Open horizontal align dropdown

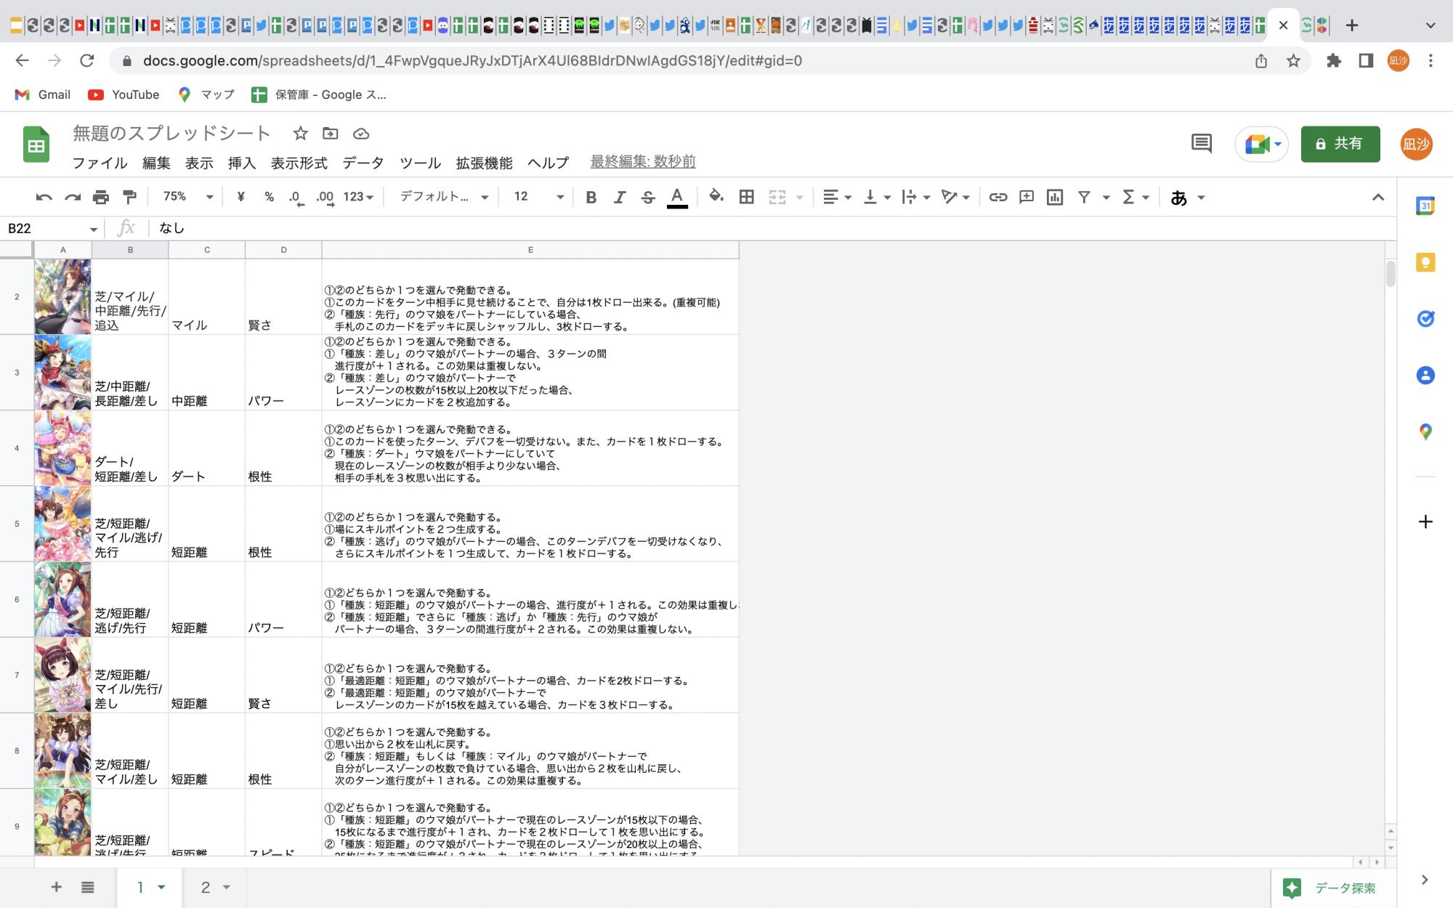(x=837, y=197)
